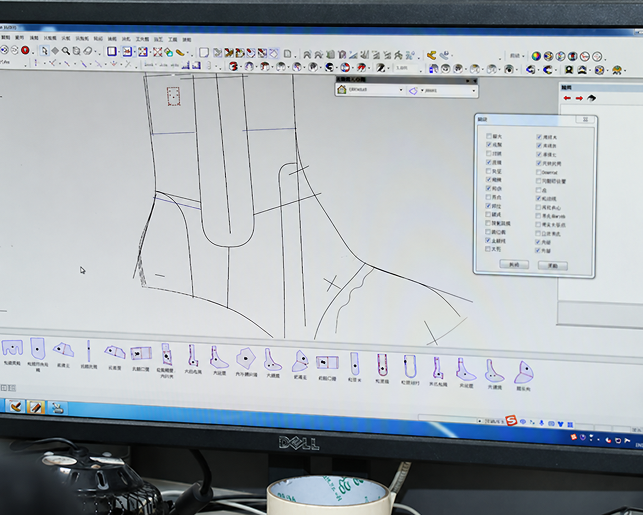Open the combo box beside the house icon
The image size is (643, 515).
tap(376, 90)
